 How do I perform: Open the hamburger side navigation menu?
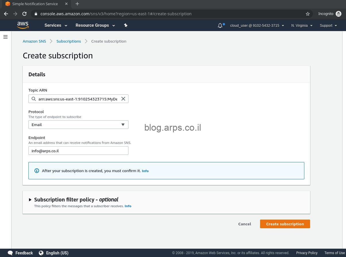pyautogui.click(x=5, y=37)
